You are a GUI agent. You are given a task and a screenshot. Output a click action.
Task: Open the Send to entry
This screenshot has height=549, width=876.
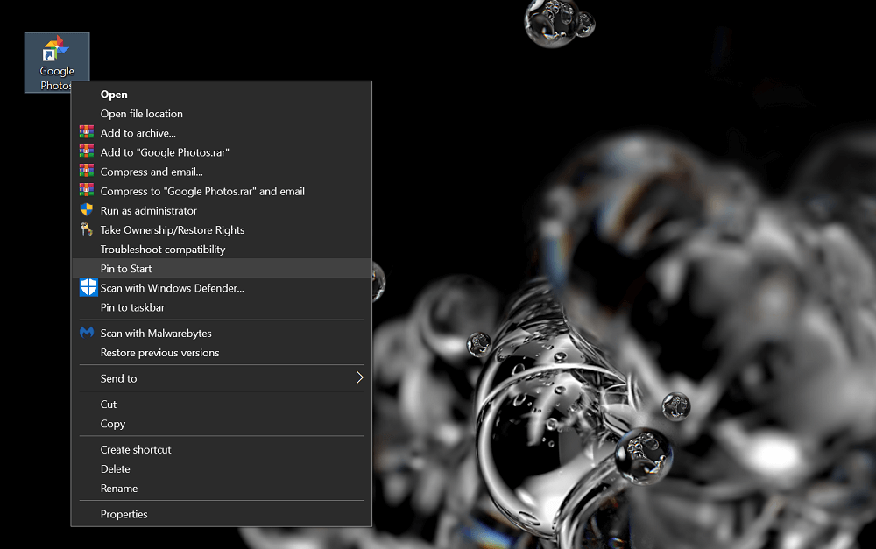[x=222, y=378]
